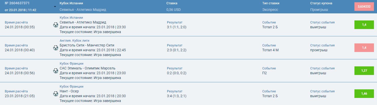
Task: Click the Статус купона header label
Action: [321, 3]
